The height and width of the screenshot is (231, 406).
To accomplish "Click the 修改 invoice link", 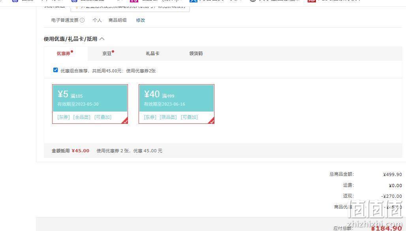I will (141, 20).
